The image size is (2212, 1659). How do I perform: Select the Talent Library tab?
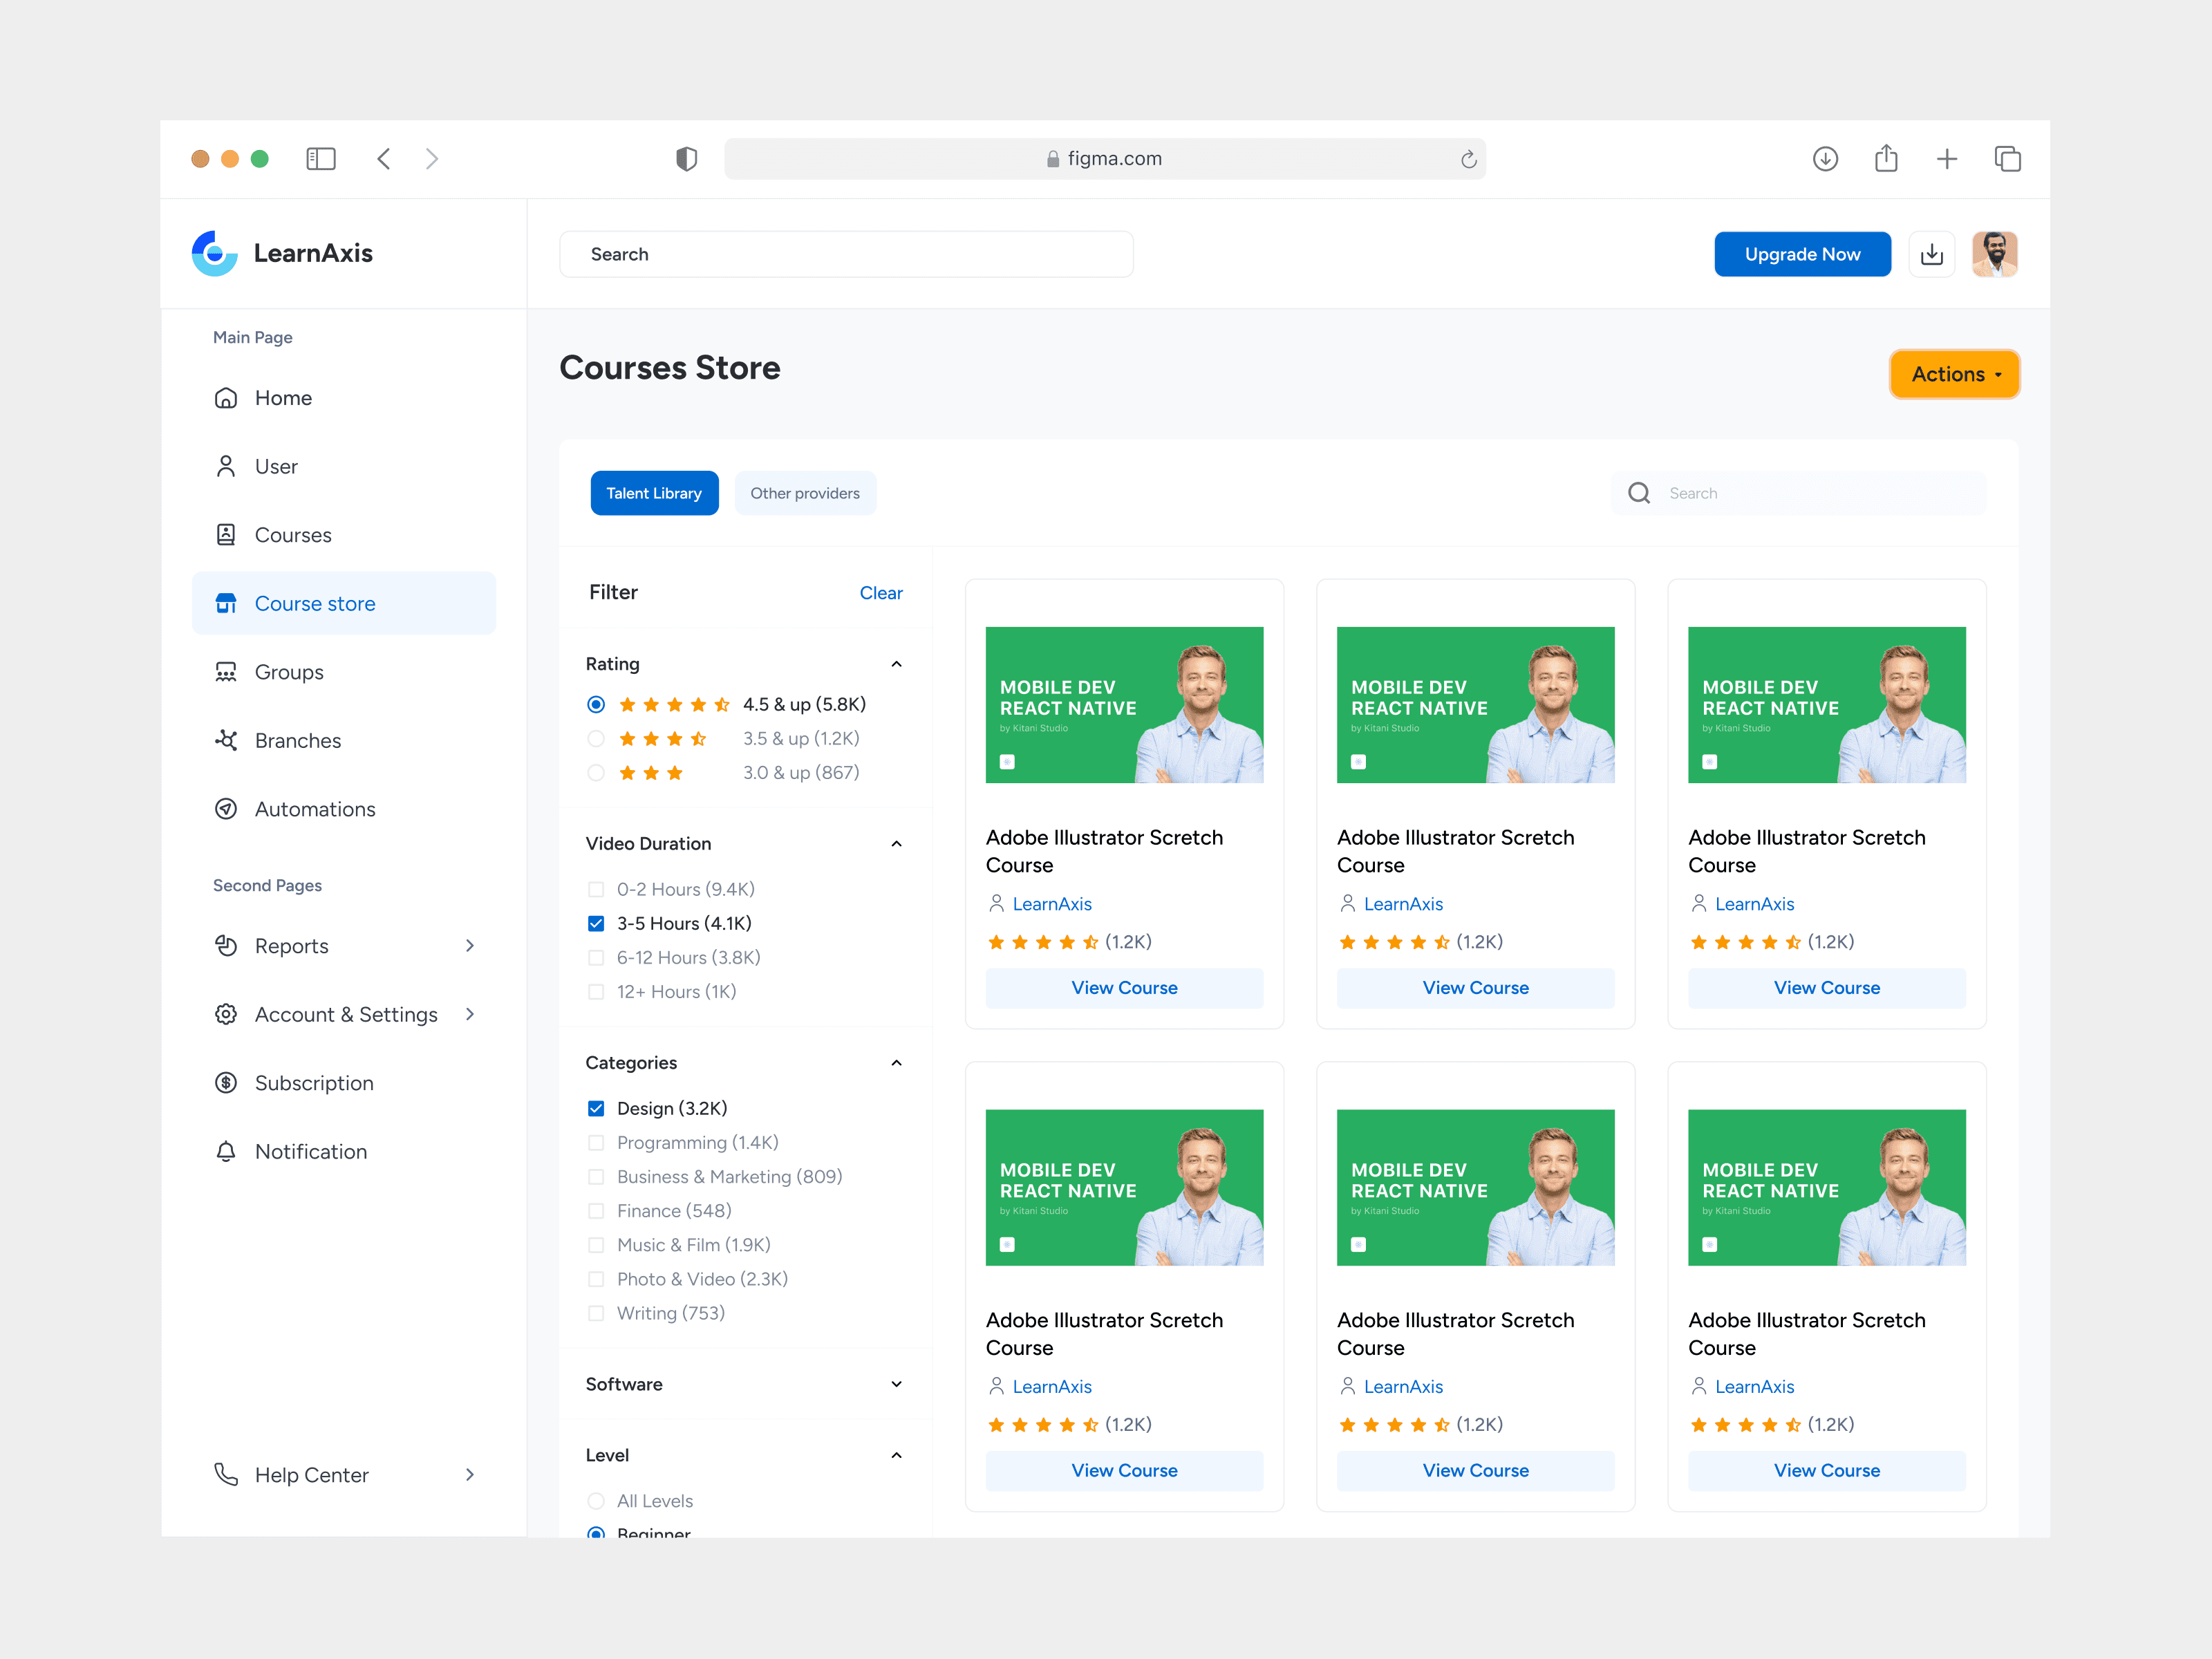point(654,493)
